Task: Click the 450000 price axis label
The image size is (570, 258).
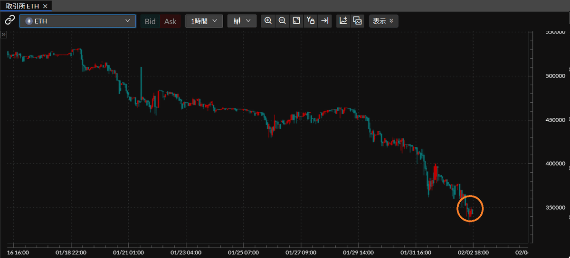Action: (x=555, y=119)
